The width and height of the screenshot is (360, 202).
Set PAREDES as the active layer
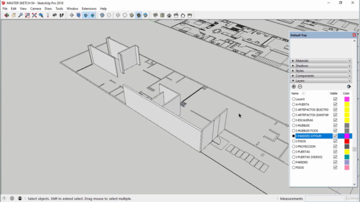(294, 162)
